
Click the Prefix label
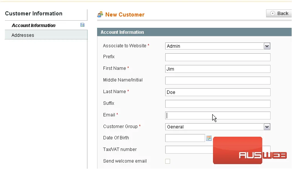[x=109, y=56]
